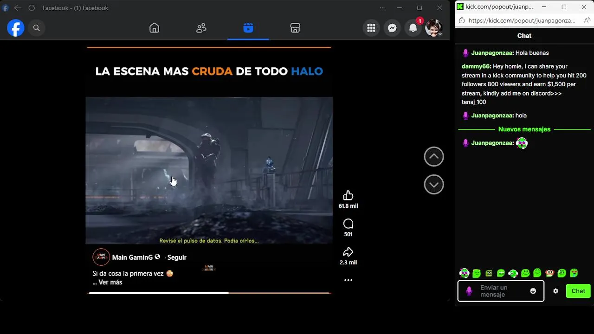The width and height of the screenshot is (594, 334).
Task: Click shares count 2.3 mil
Action: pos(348,263)
